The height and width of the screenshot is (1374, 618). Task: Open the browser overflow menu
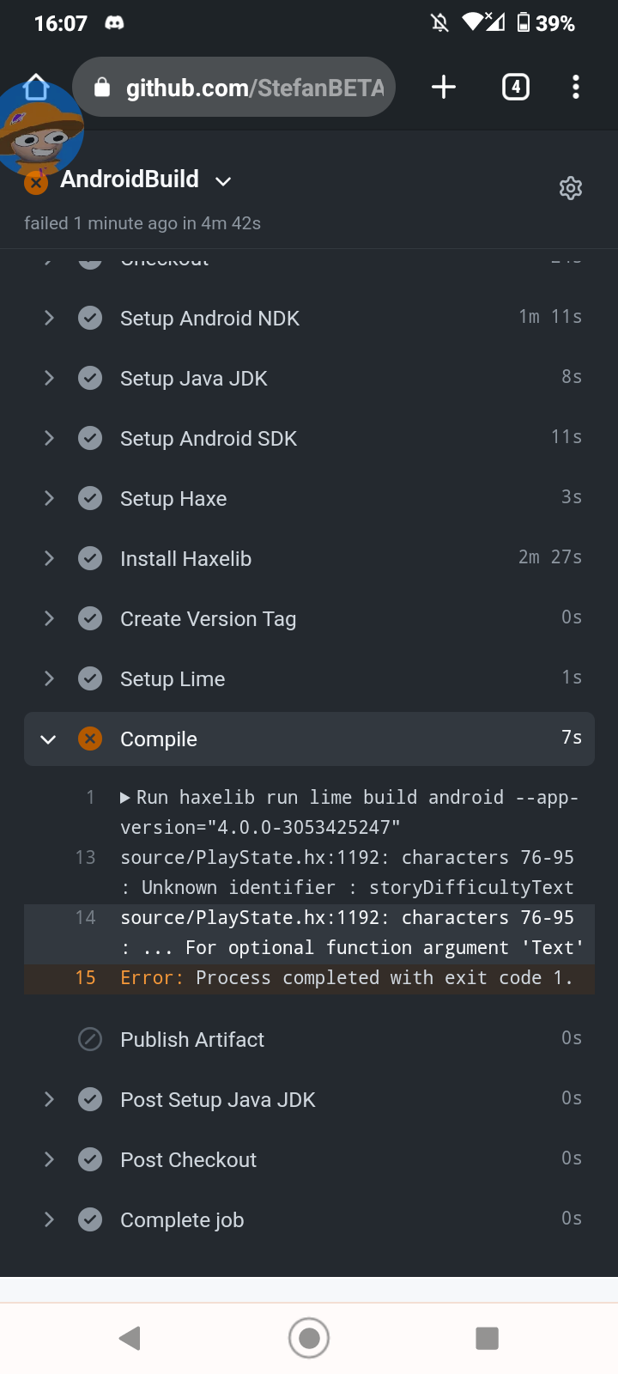click(575, 86)
